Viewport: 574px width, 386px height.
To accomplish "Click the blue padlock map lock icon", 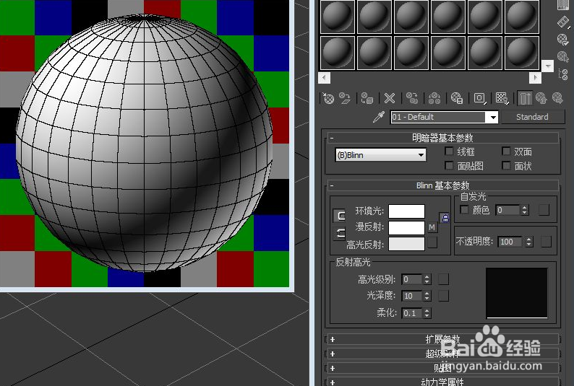I will click(x=445, y=219).
